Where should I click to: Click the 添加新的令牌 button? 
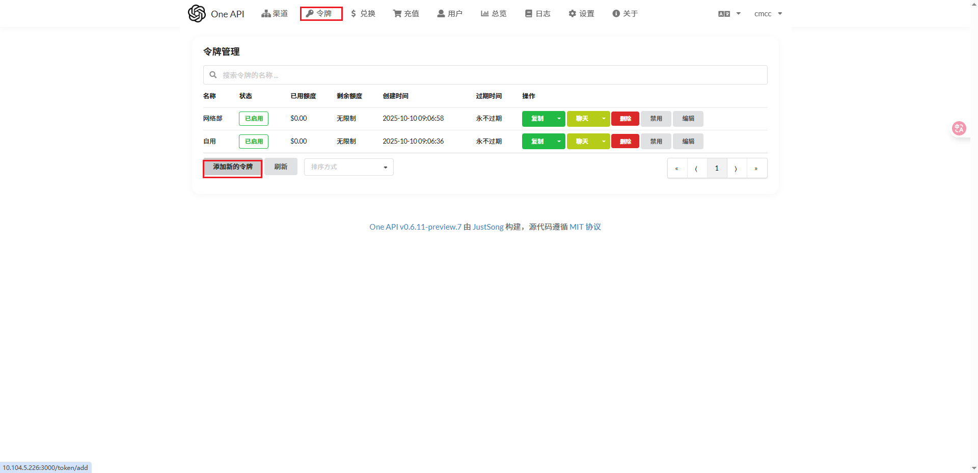point(233,167)
